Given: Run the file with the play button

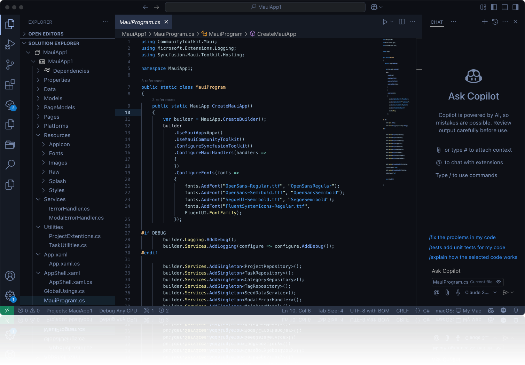Looking at the screenshot, I should (385, 22).
